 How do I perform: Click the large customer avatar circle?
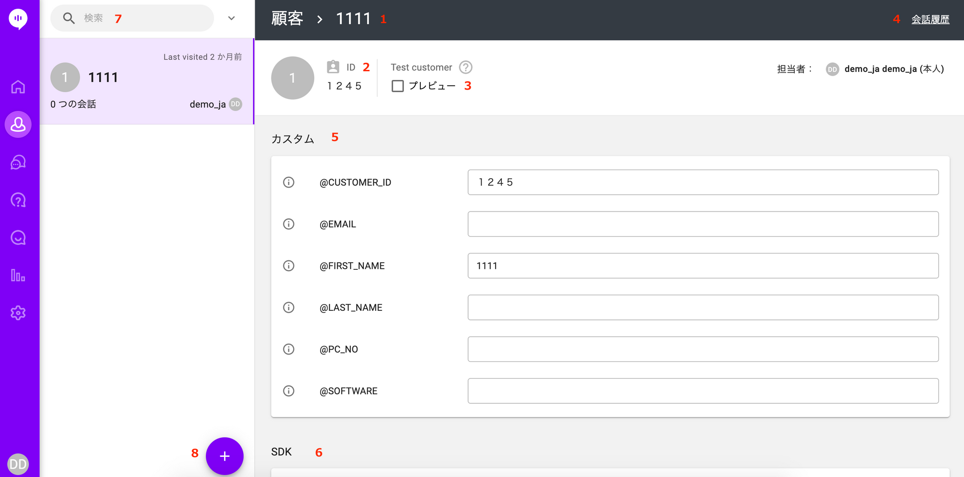point(293,78)
